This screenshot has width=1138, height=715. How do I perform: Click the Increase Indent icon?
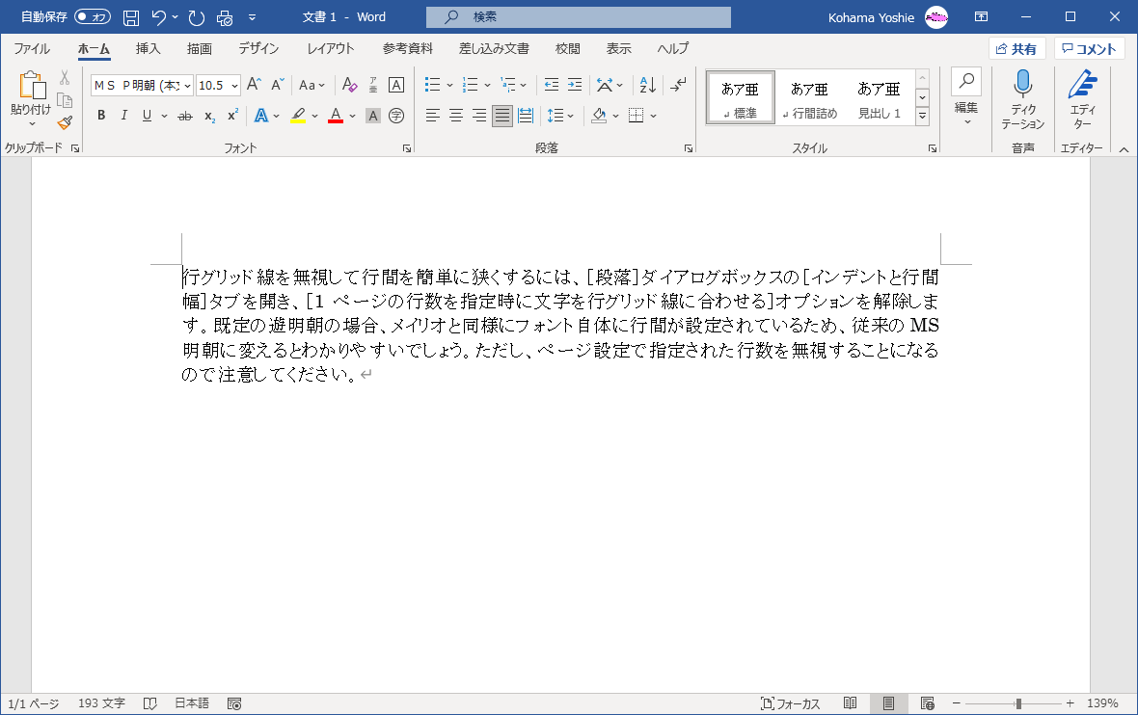pyautogui.click(x=575, y=85)
